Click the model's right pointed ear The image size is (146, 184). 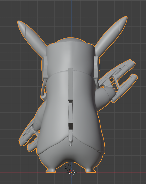(111, 36)
